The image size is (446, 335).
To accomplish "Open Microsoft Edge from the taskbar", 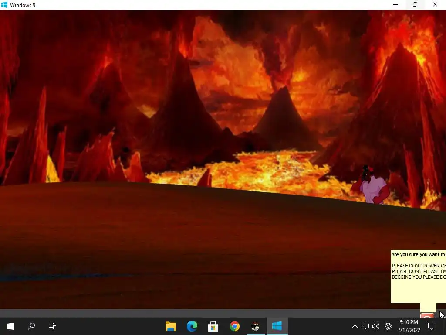I will click(192, 326).
